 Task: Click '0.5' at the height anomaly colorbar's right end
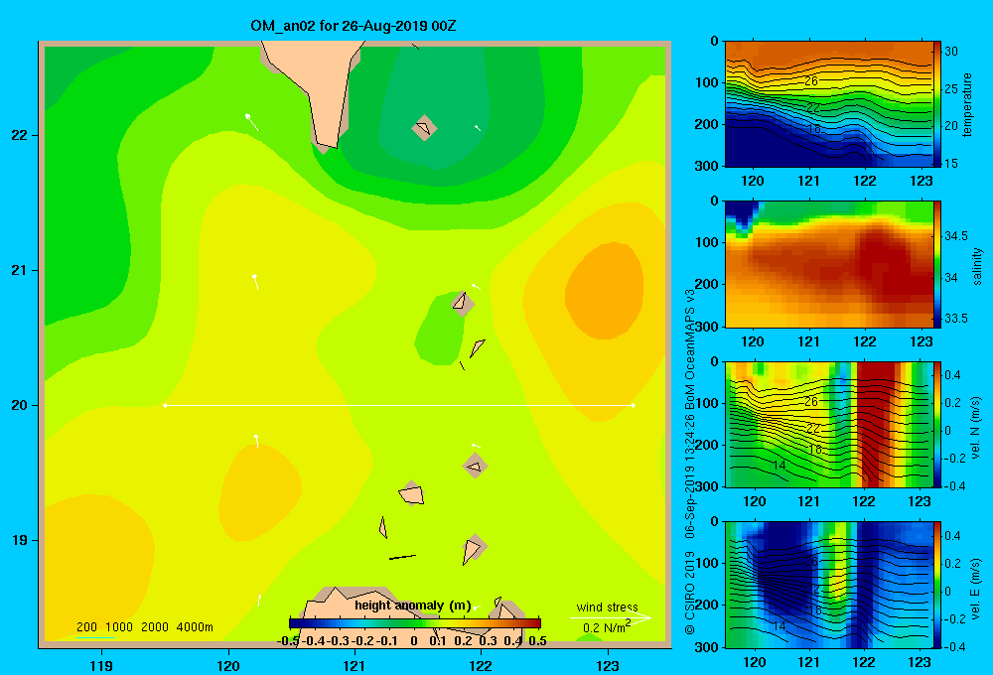click(537, 641)
